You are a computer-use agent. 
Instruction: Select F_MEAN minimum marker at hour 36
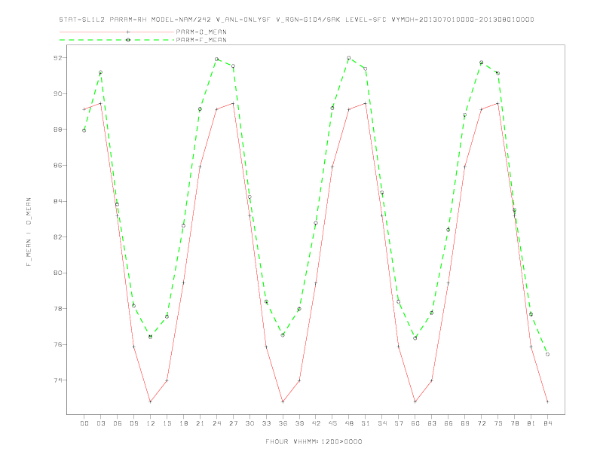point(283,335)
